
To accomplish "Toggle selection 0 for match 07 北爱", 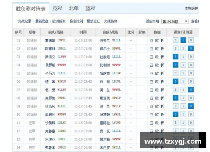I will [x=191, y=90].
